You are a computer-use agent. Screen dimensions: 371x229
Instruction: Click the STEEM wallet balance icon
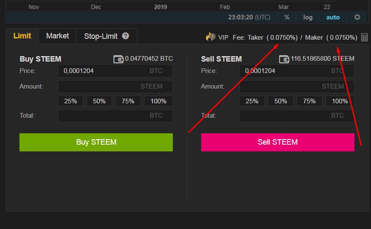(x=284, y=59)
